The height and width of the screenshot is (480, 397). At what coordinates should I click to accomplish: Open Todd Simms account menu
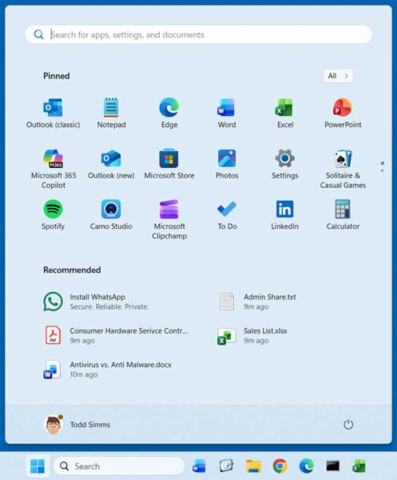[77, 425]
